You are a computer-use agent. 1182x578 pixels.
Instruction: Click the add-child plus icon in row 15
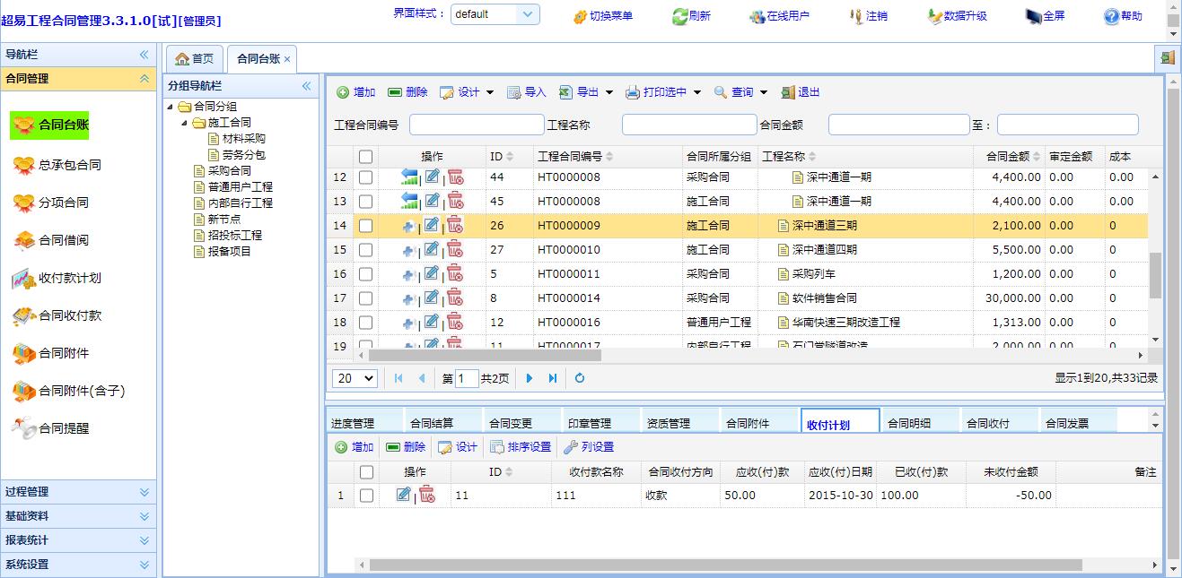[409, 250]
